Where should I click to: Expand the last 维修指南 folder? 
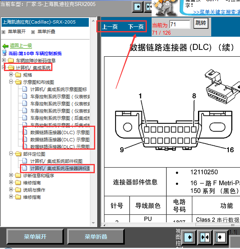point(11,197)
